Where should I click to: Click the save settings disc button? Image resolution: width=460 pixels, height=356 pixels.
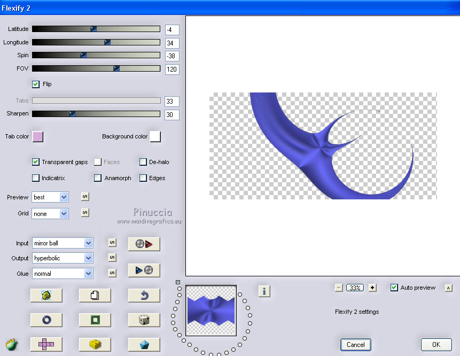(x=144, y=270)
